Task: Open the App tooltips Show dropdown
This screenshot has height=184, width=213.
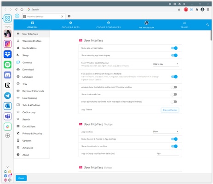Action: (166, 132)
